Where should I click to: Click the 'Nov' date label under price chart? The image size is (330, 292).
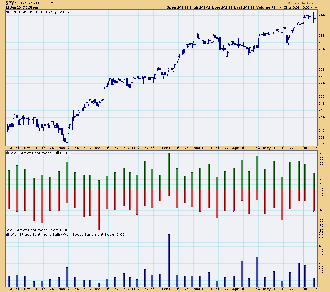point(62,148)
